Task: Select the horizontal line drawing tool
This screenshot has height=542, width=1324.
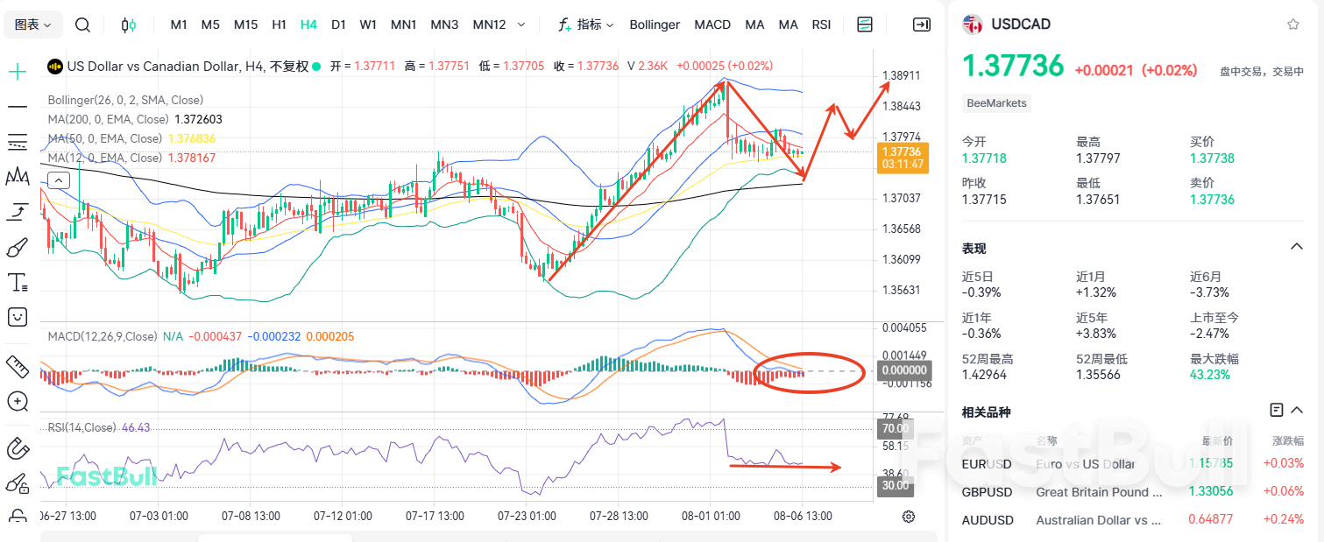Action: 18,107
